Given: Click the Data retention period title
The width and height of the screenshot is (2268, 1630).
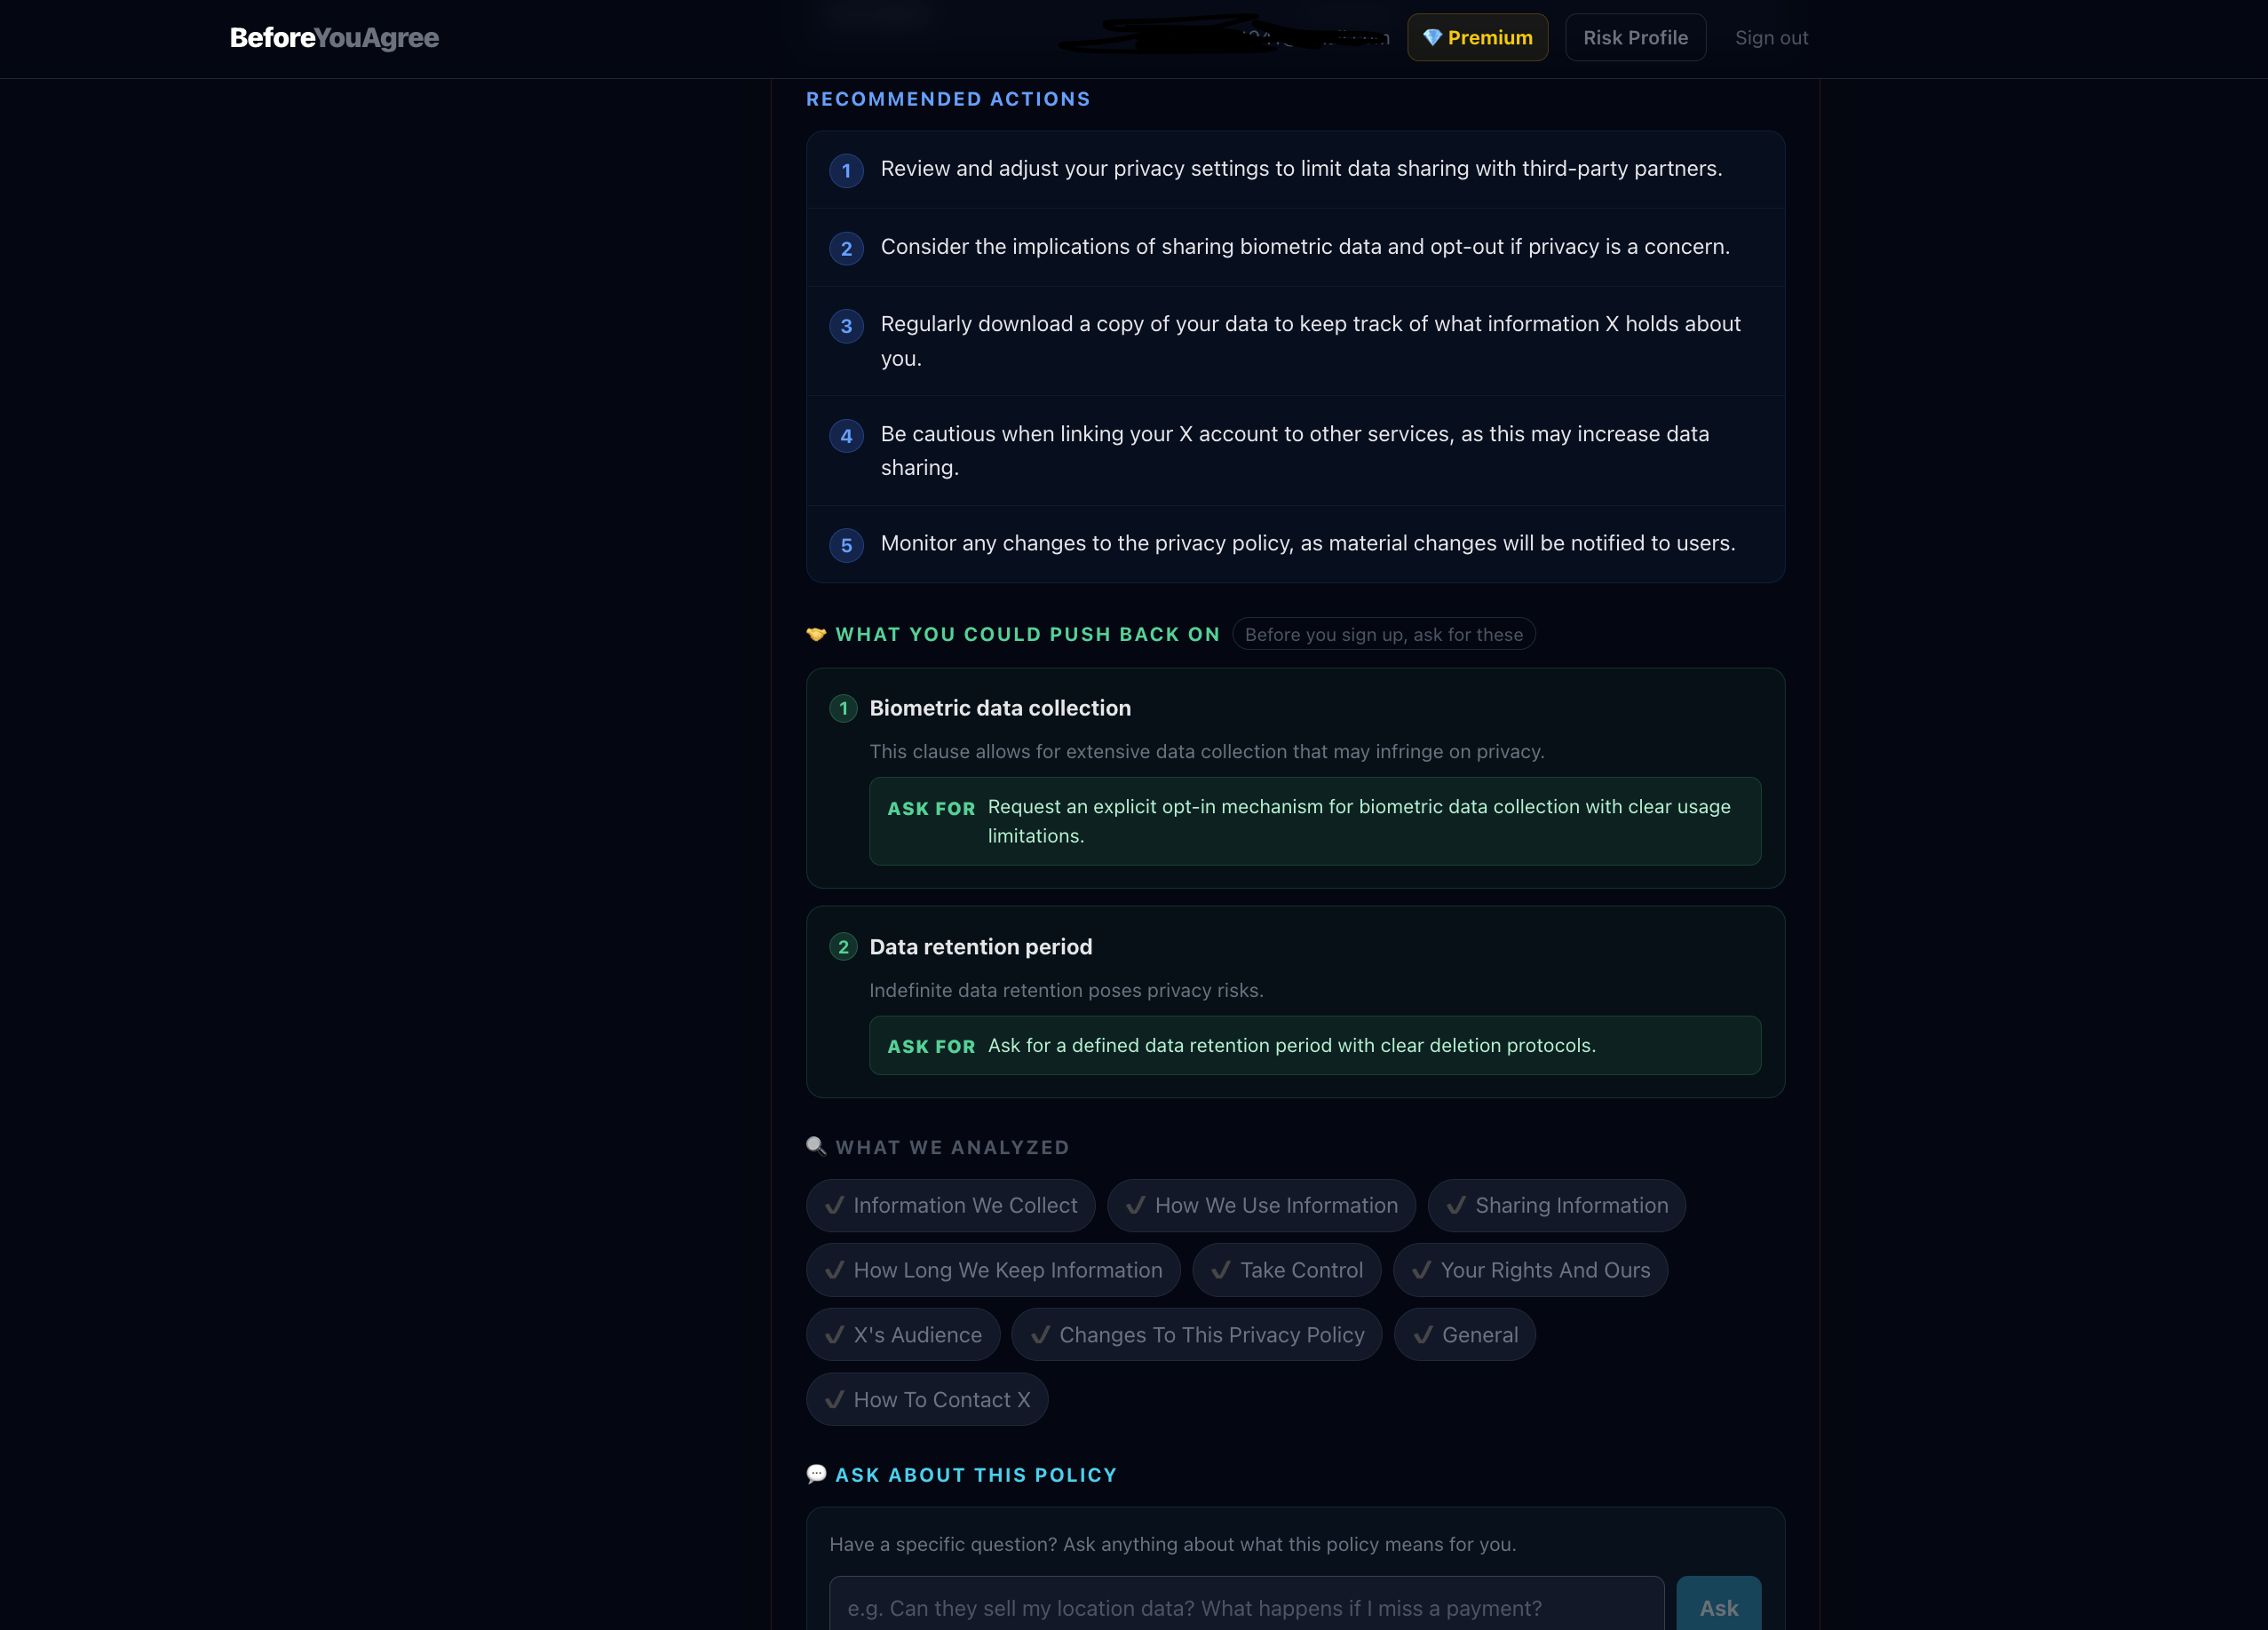Looking at the screenshot, I should click(x=980, y=947).
